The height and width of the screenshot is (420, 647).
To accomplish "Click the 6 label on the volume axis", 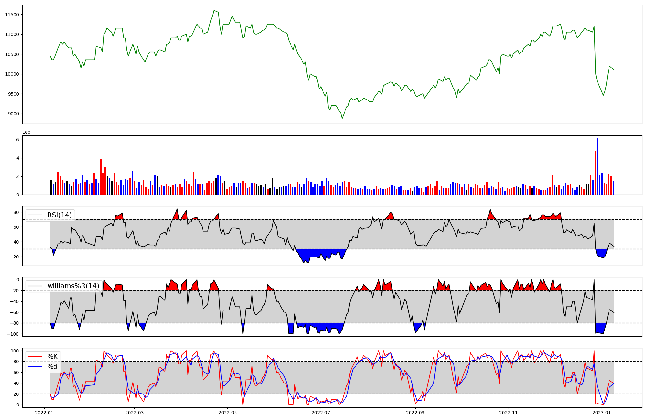I will pos(17,140).
